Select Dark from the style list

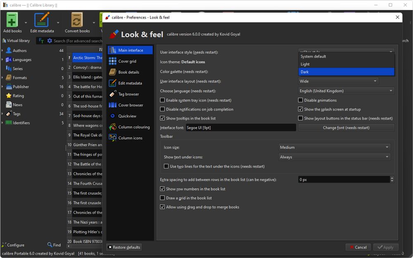(346, 72)
